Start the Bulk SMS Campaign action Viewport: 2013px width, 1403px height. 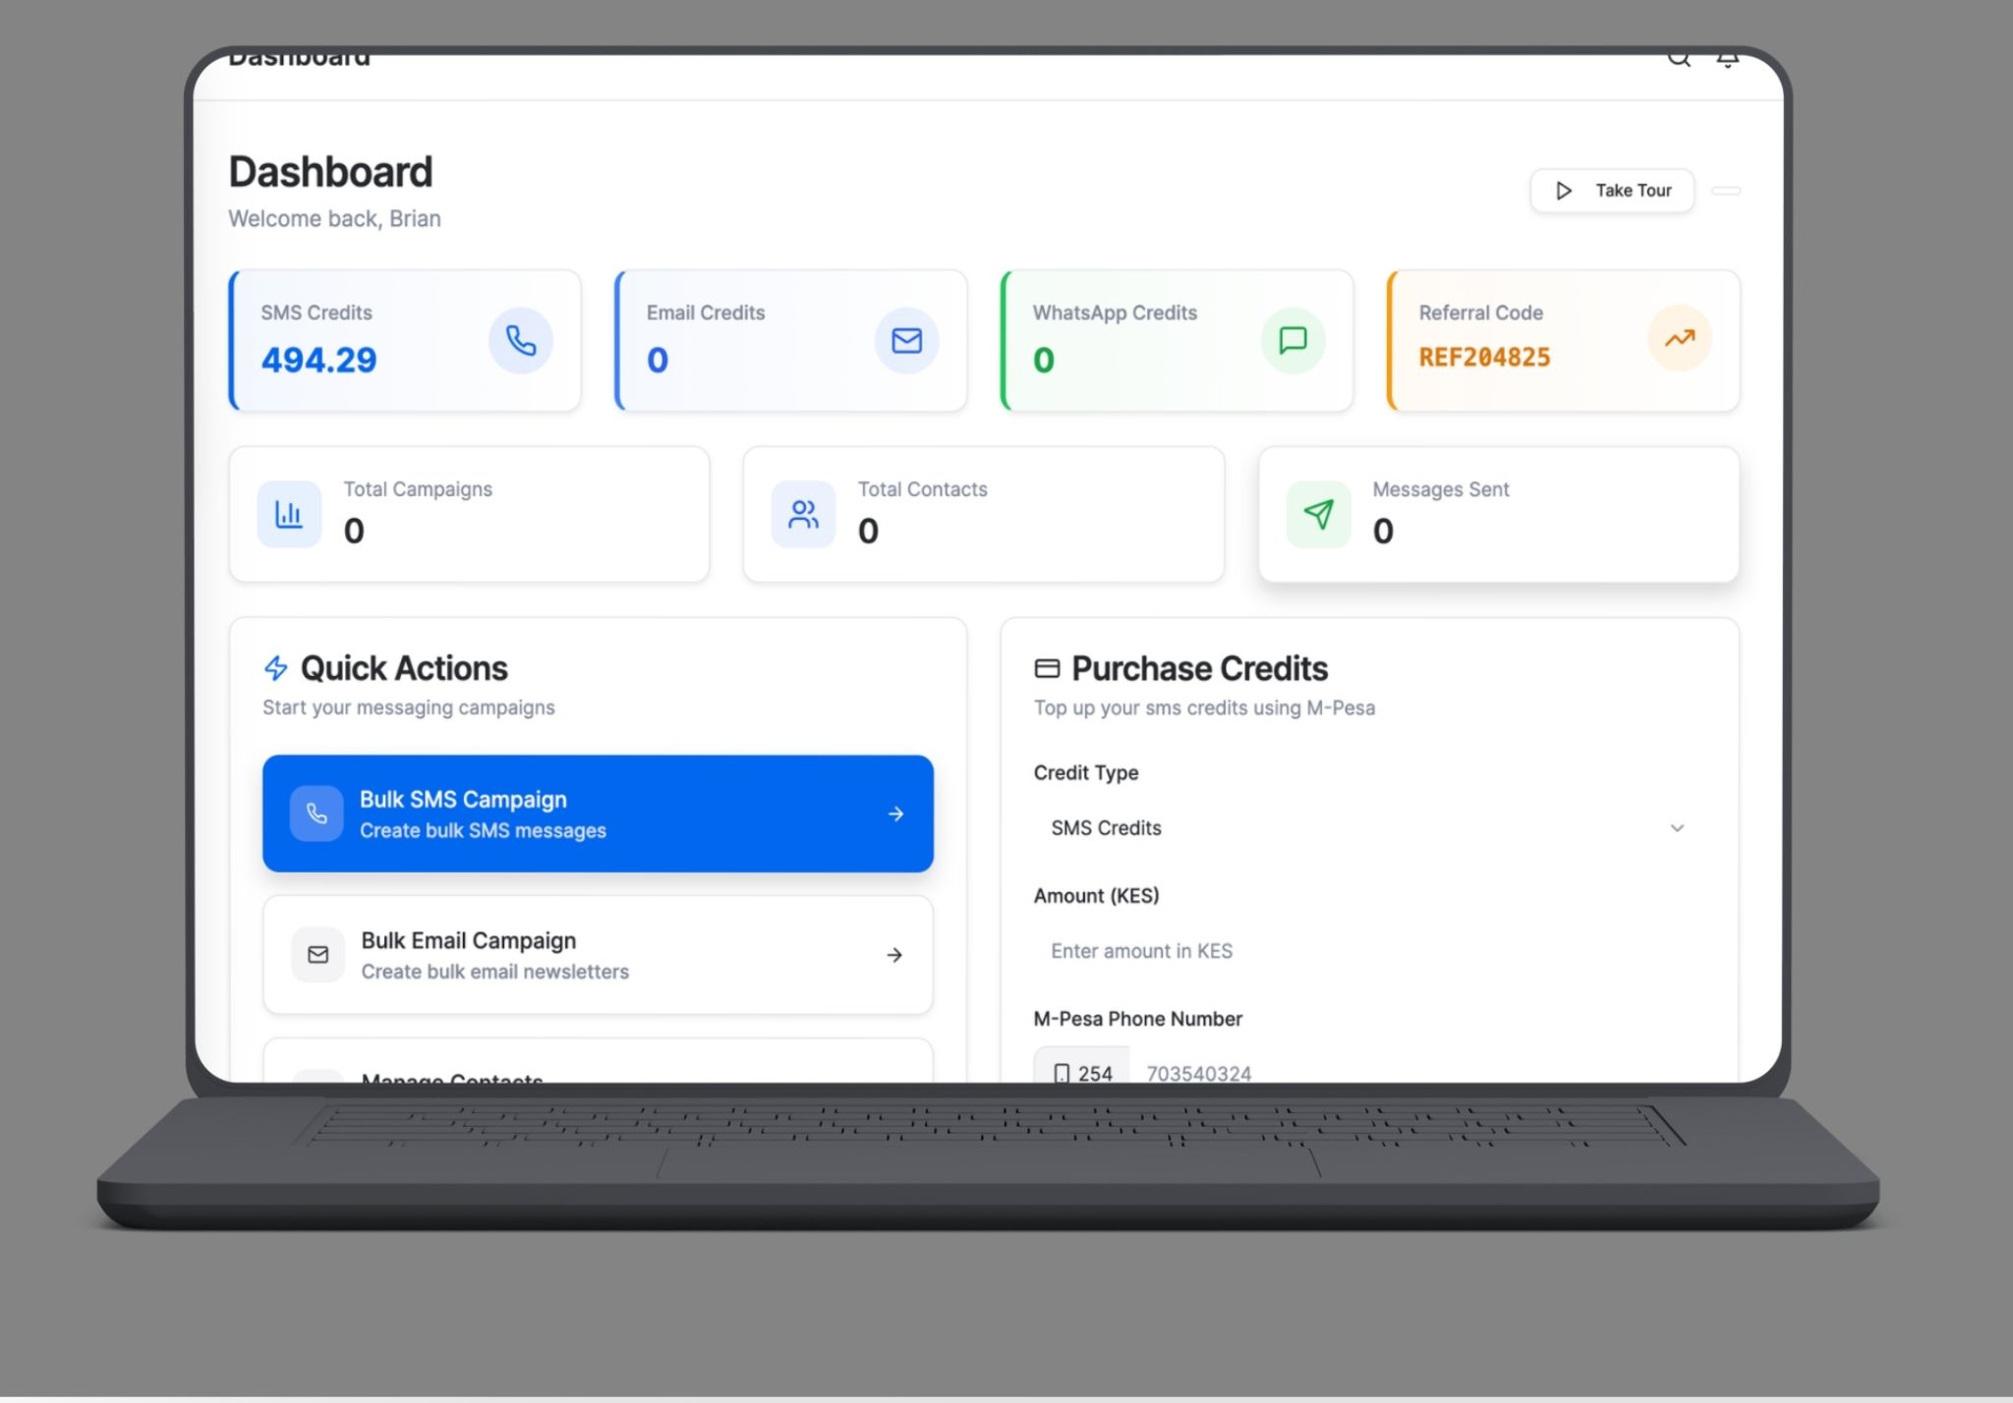point(598,814)
